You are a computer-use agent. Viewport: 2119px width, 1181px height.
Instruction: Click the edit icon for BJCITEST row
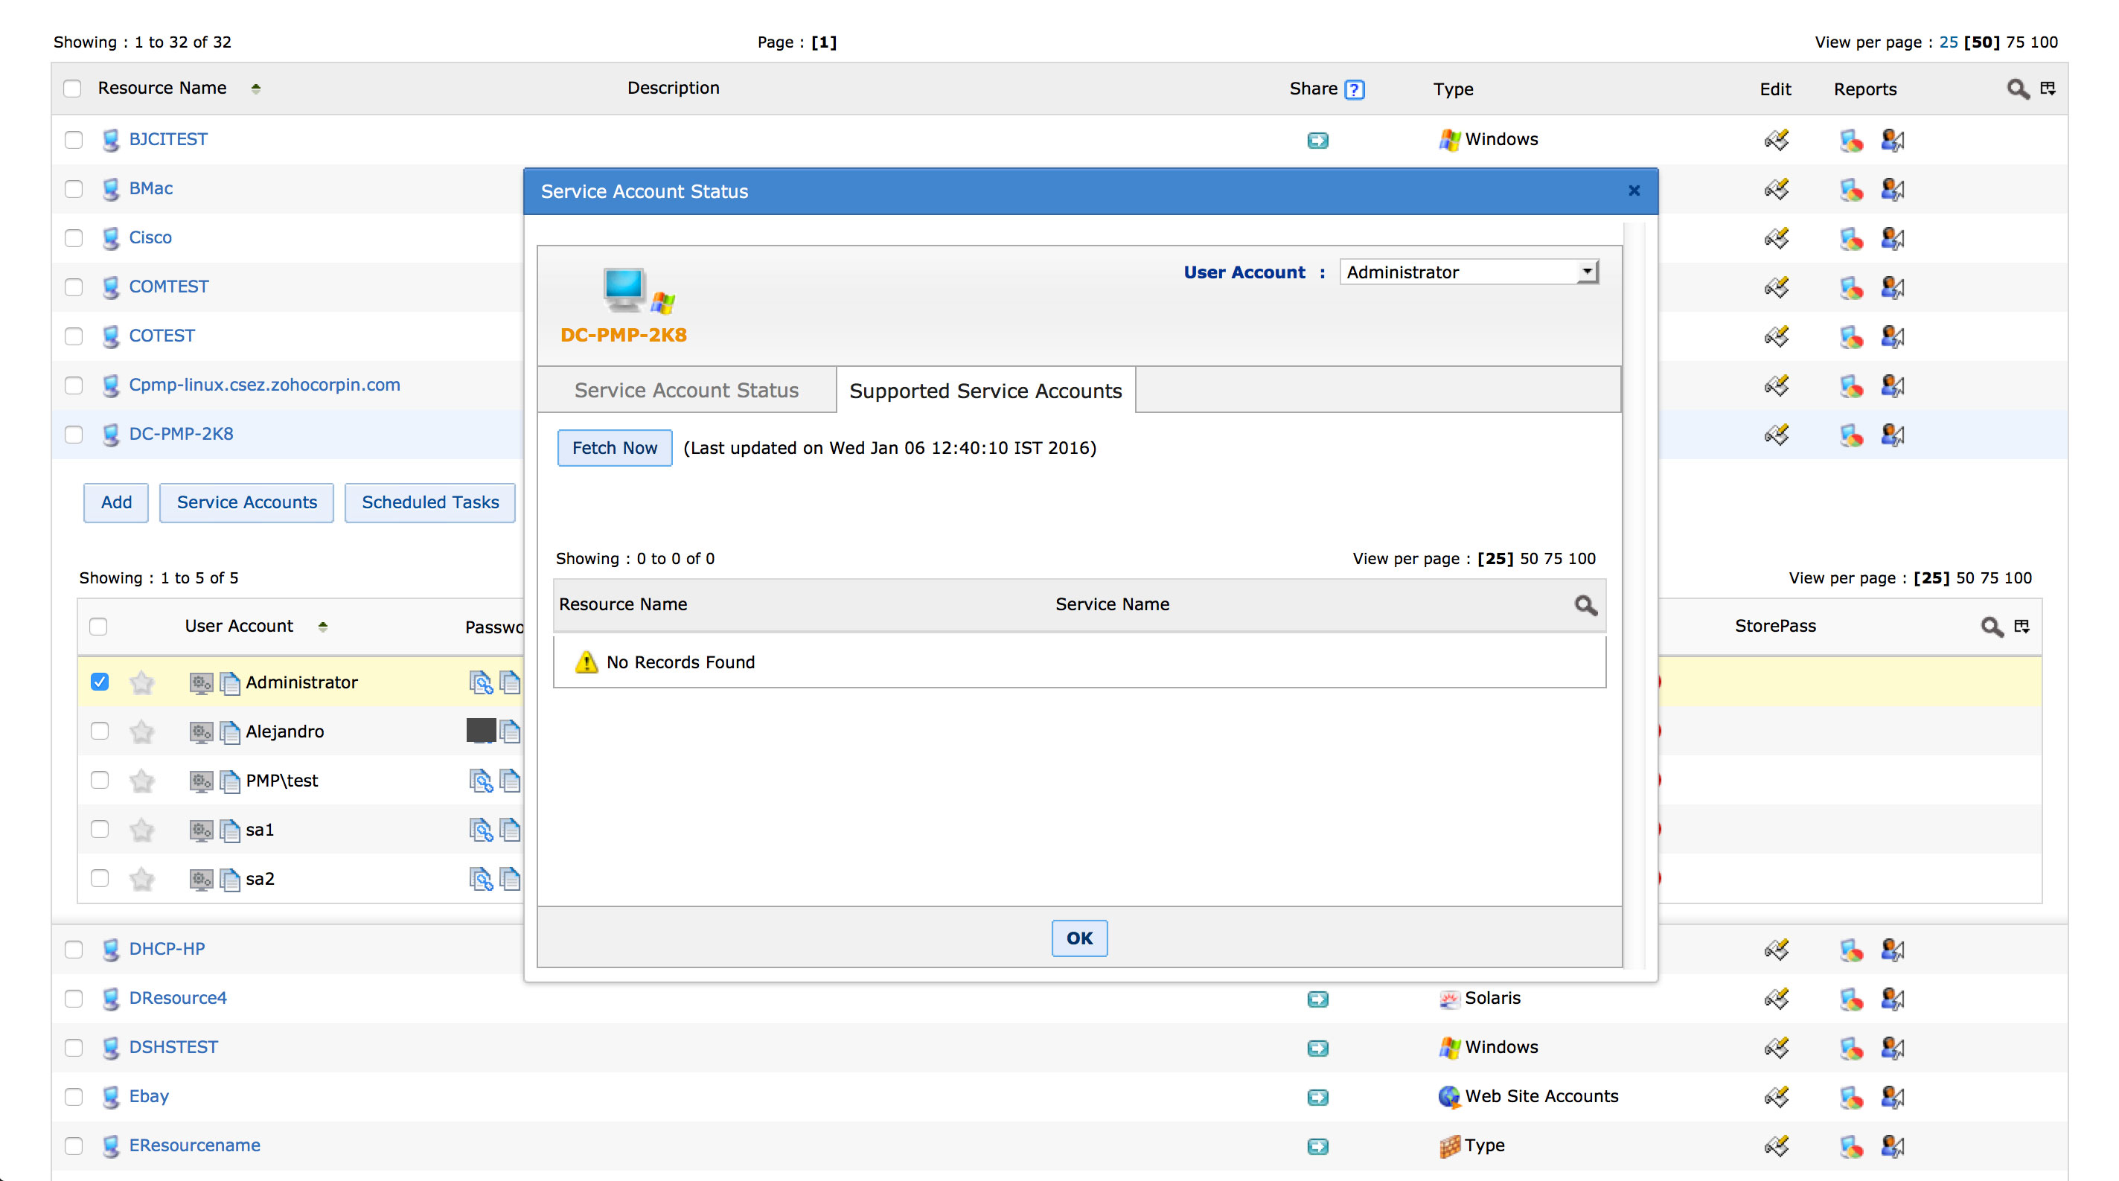1776,140
